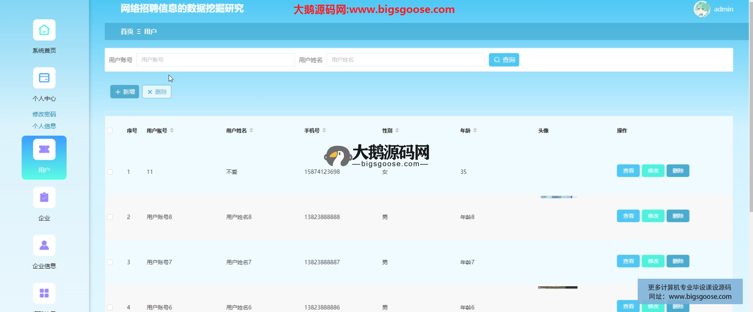Image resolution: width=753 pixels, height=312 pixels.
Task: Click the admin avatar picture
Action: 702,9
